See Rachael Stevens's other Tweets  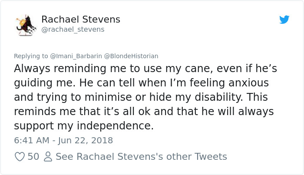[x=141, y=156]
